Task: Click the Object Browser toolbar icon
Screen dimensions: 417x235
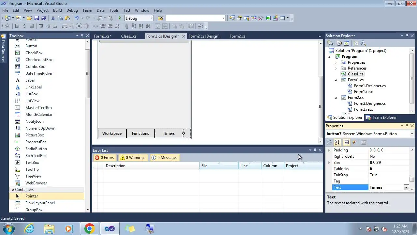Action: tap(254, 18)
